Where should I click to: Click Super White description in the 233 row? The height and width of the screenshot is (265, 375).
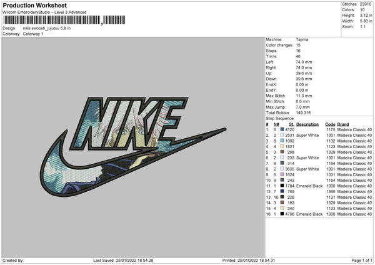click(307, 157)
